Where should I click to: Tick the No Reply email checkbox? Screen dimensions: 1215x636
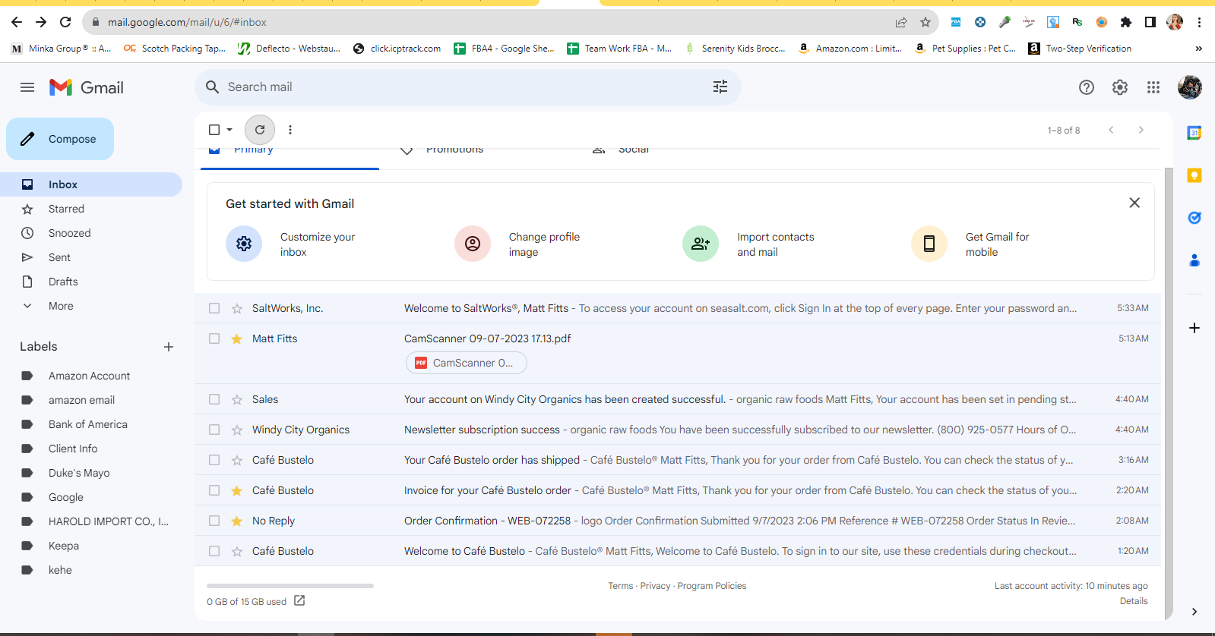point(214,521)
